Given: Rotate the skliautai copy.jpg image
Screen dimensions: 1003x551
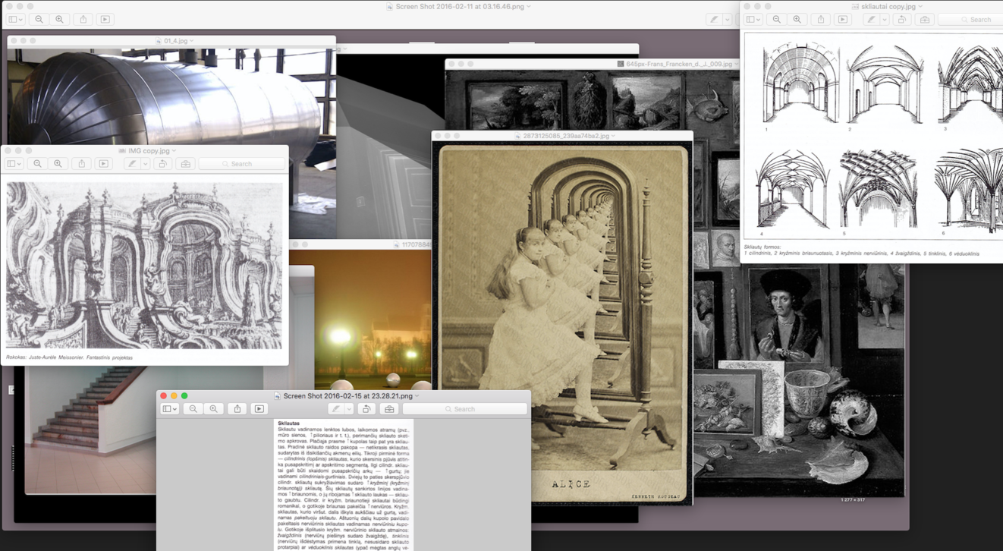Looking at the screenshot, I should pos(901,20).
